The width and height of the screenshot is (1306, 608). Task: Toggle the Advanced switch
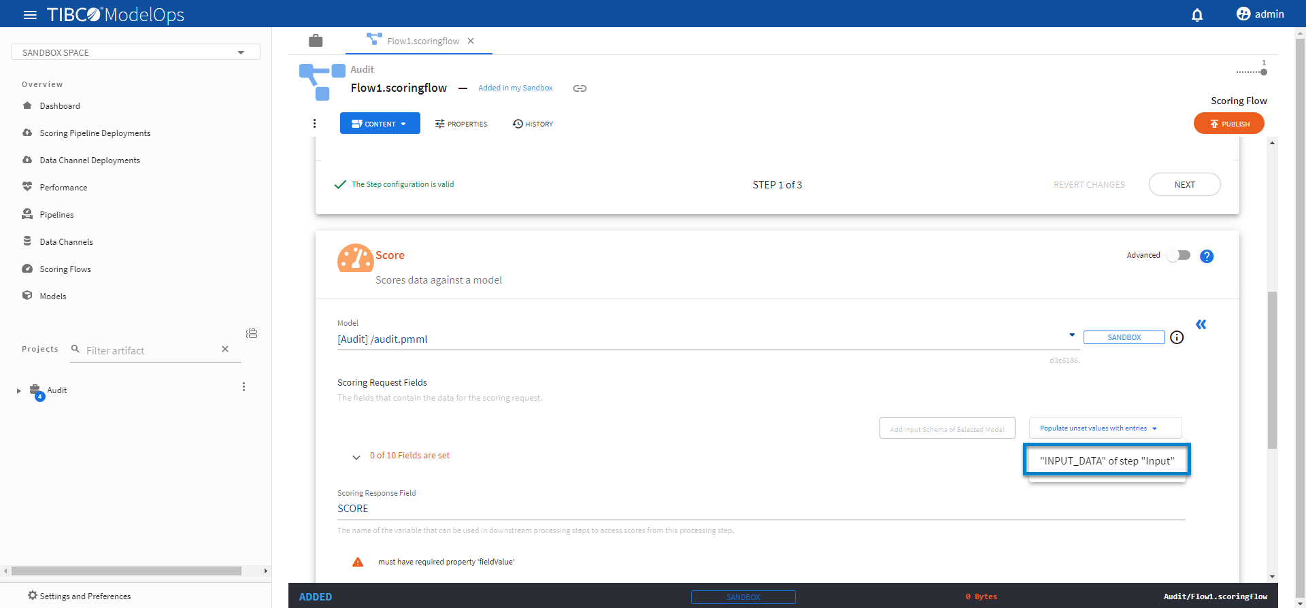pyautogui.click(x=1178, y=255)
